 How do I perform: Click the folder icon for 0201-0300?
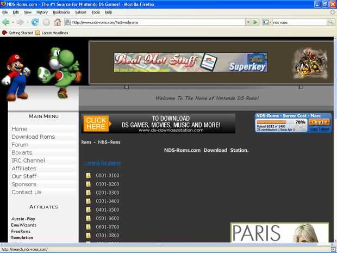pos(89,193)
